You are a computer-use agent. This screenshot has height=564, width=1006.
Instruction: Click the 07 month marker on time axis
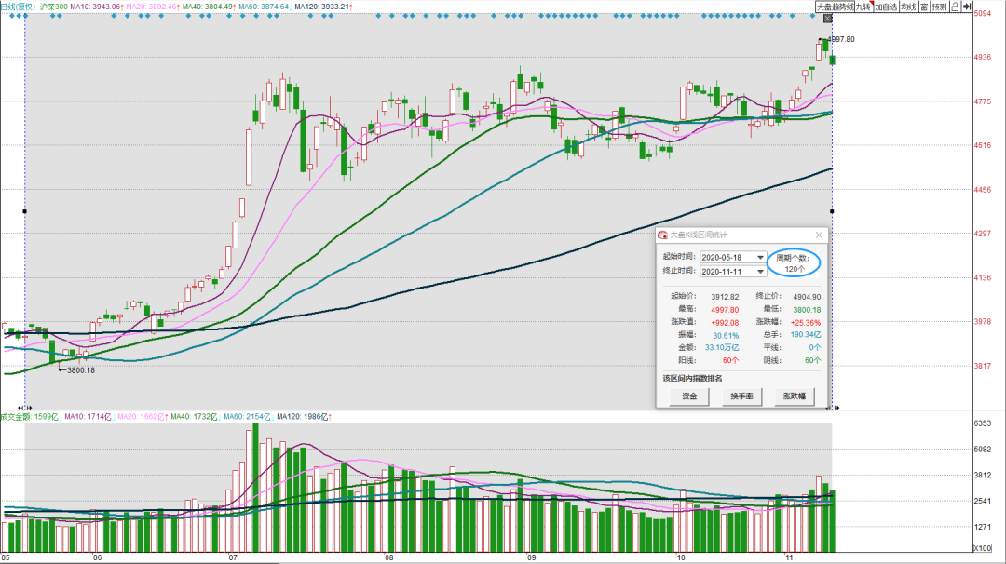(232, 557)
